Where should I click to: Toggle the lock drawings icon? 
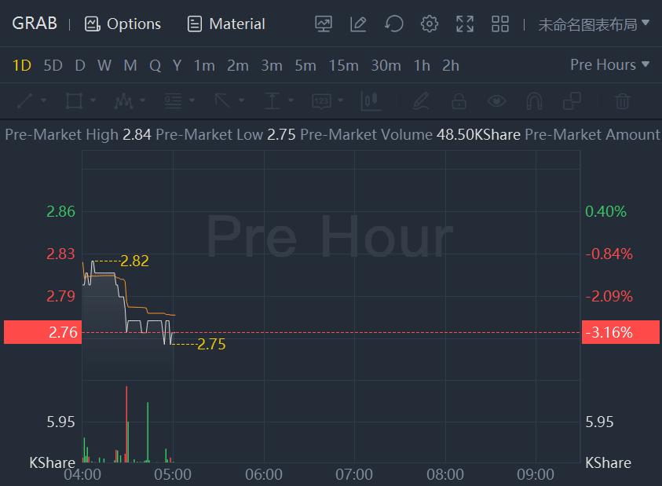[x=459, y=100]
